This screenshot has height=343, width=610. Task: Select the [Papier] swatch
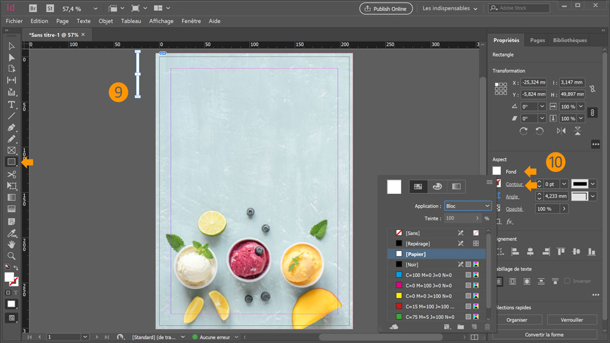[x=437, y=254]
